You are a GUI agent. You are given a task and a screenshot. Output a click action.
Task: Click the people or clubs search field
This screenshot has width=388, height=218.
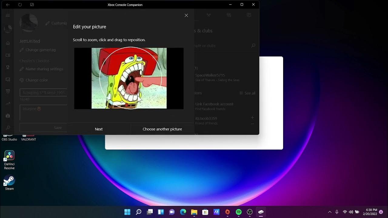225,46
